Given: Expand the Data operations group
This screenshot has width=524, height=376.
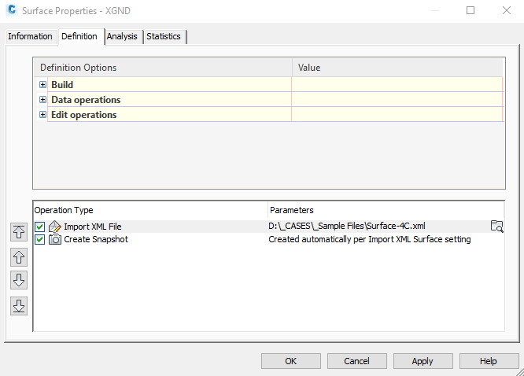Looking at the screenshot, I should (x=42, y=100).
